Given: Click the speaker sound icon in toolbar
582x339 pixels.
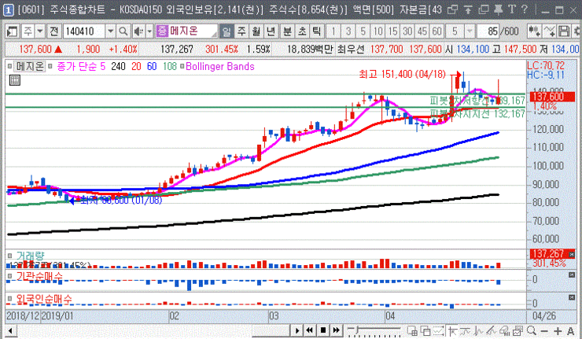Looking at the screenshot, I should tap(138, 31).
